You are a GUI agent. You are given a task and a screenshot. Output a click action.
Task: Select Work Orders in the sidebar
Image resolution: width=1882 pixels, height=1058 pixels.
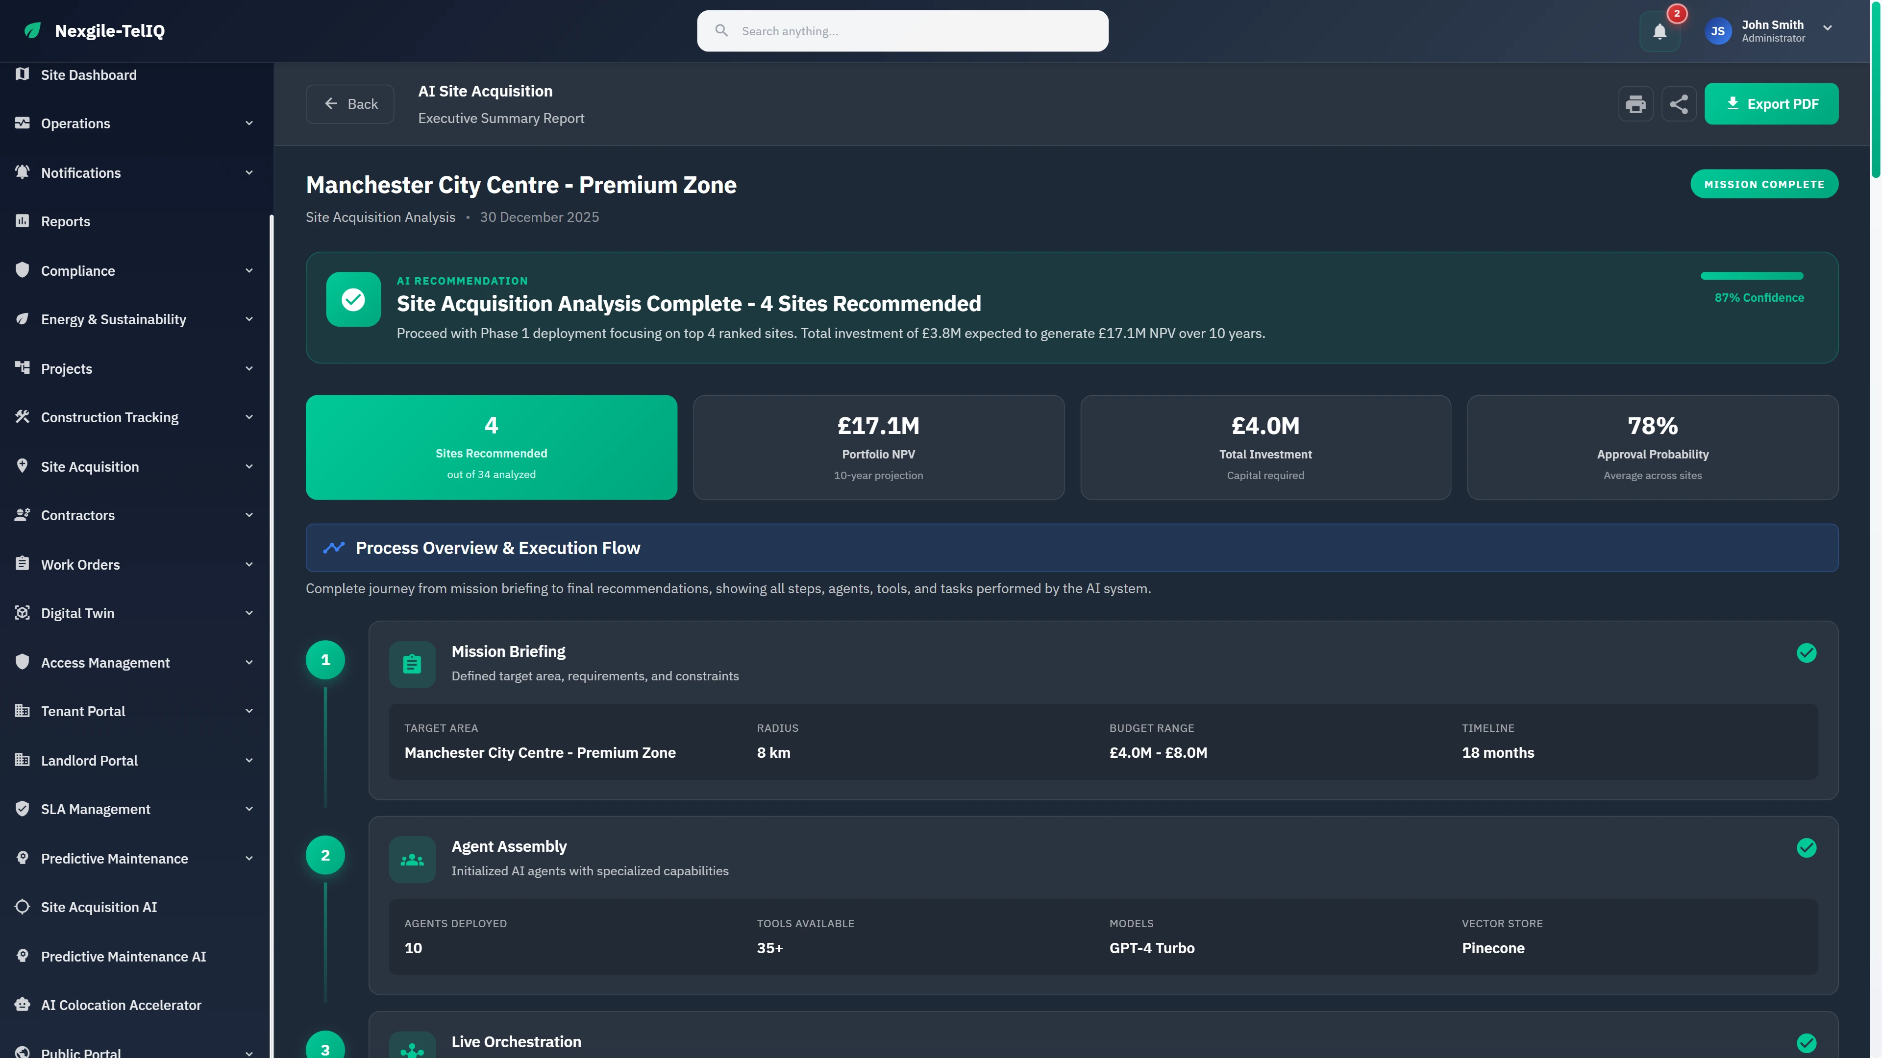[x=80, y=564]
